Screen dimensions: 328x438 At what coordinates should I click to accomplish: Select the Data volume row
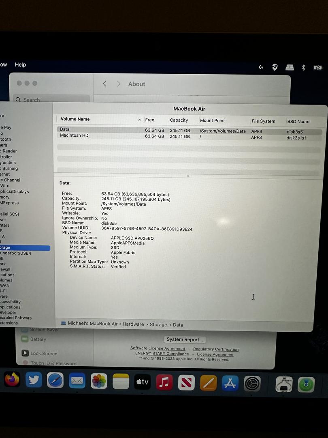[x=189, y=130]
